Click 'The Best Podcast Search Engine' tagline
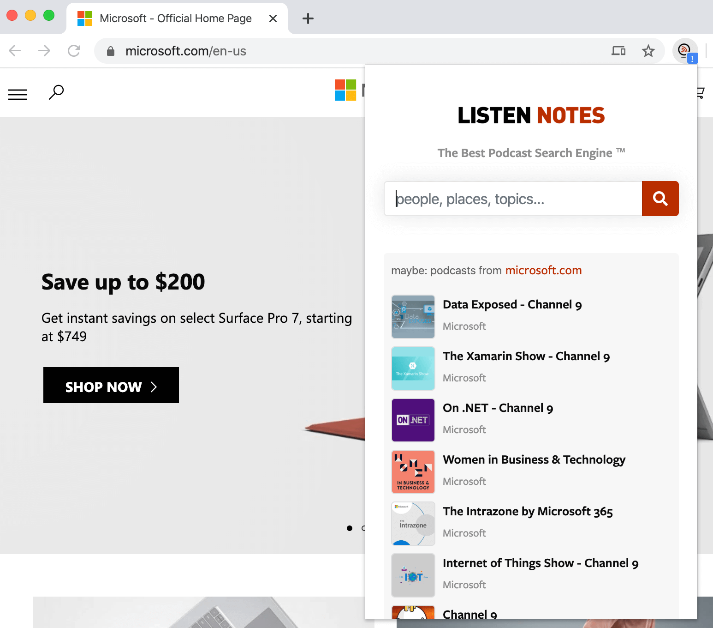Screen dimensions: 713x628 pos(531,153)
